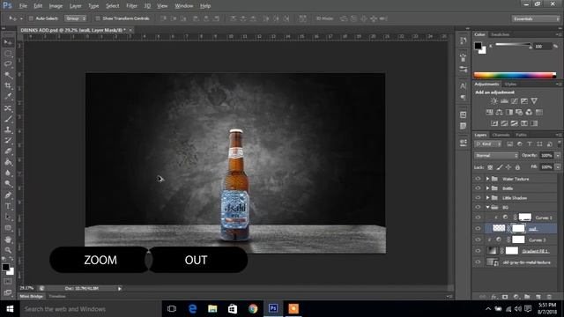Screen dimensions: 564x317
Task: Select the Eyedropper tool
Action: (8, 97)
